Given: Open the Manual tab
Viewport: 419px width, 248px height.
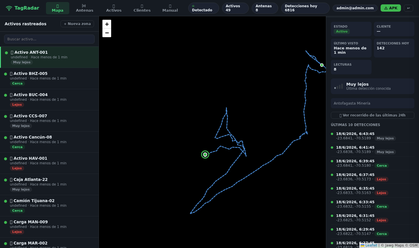Looking at the screenshot, I should click(170, 8).
